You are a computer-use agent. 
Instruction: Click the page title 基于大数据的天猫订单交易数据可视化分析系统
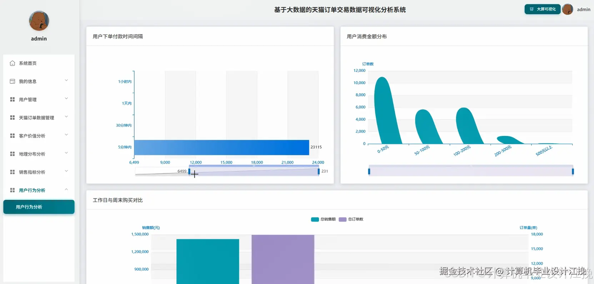pyautogui.click(x=340, y=10)
